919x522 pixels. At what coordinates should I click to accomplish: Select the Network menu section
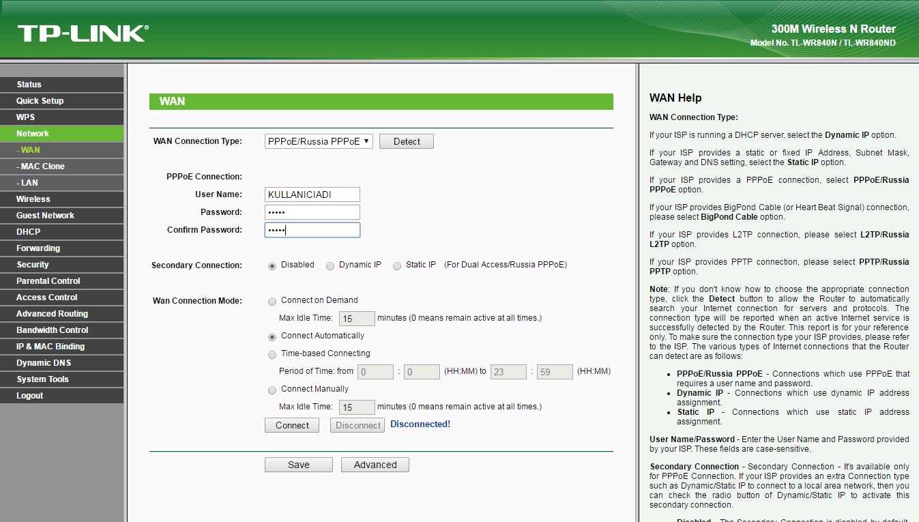(x=61, y=134)
